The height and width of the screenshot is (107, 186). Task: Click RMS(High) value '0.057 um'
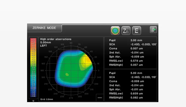137,65
